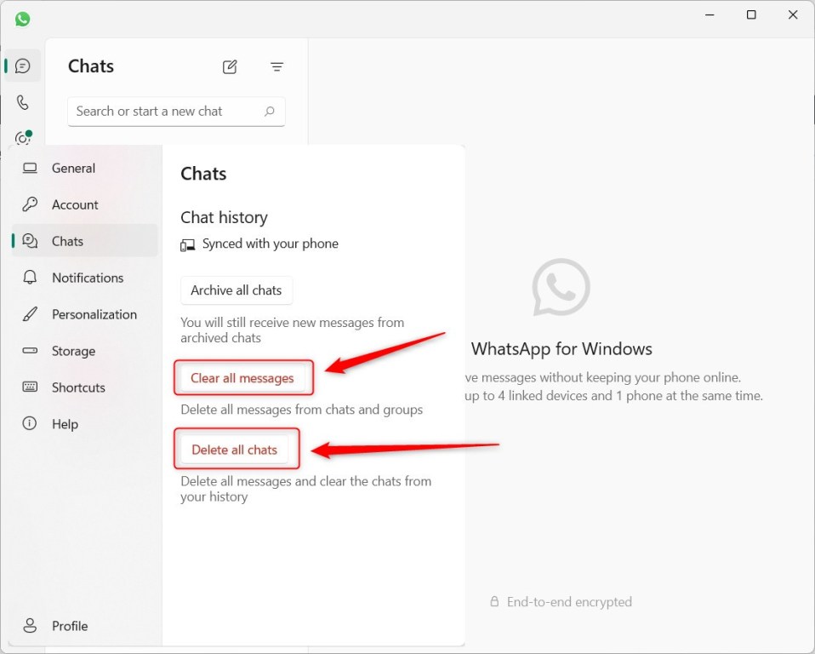The height and width of the screenshot is (654, 815).
Task: Open Storage settings
Action: [x=73, y=351]
